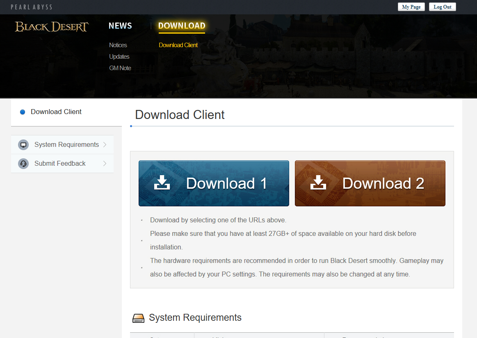Click the orange Download 2 button
Screen dimensions: 477x338
point(370,183)
